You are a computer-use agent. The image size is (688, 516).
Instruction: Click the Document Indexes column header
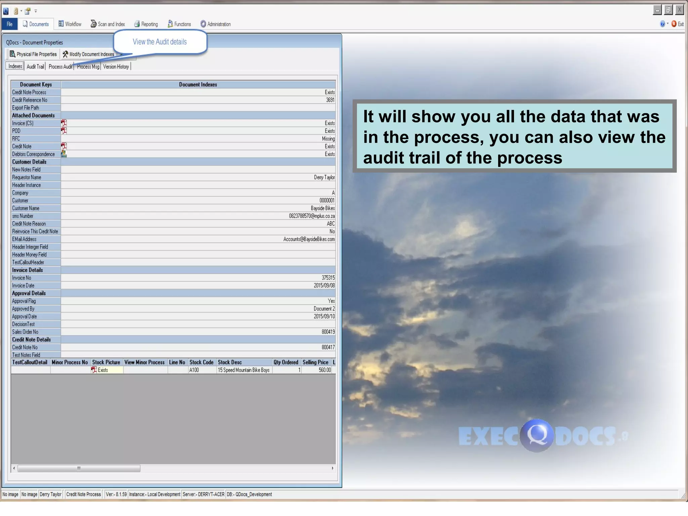198,84
